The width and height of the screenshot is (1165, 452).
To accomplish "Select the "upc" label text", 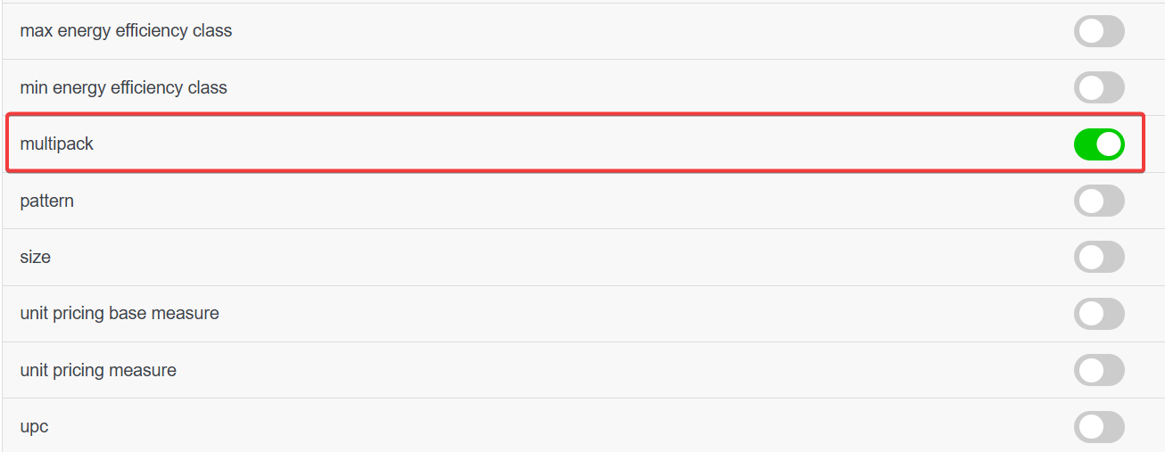I will click(x=34, y=427).
